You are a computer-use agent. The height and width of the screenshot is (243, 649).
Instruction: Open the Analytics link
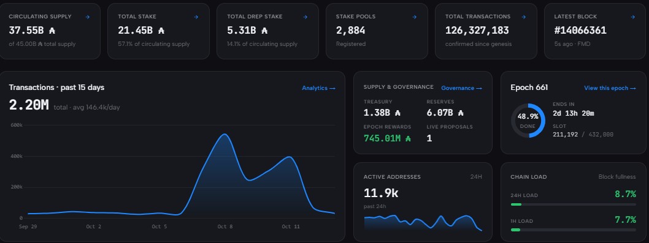[318, 88]
